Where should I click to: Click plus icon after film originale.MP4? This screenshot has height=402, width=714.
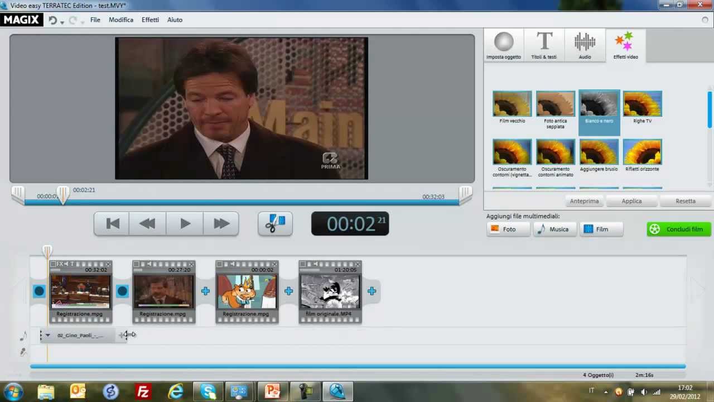[372, 291]
